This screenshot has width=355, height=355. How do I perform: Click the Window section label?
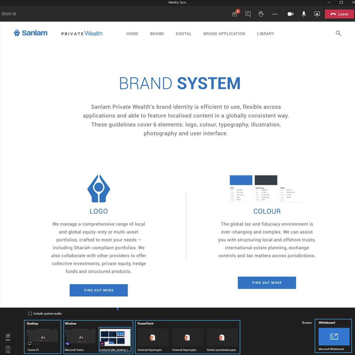70,324
